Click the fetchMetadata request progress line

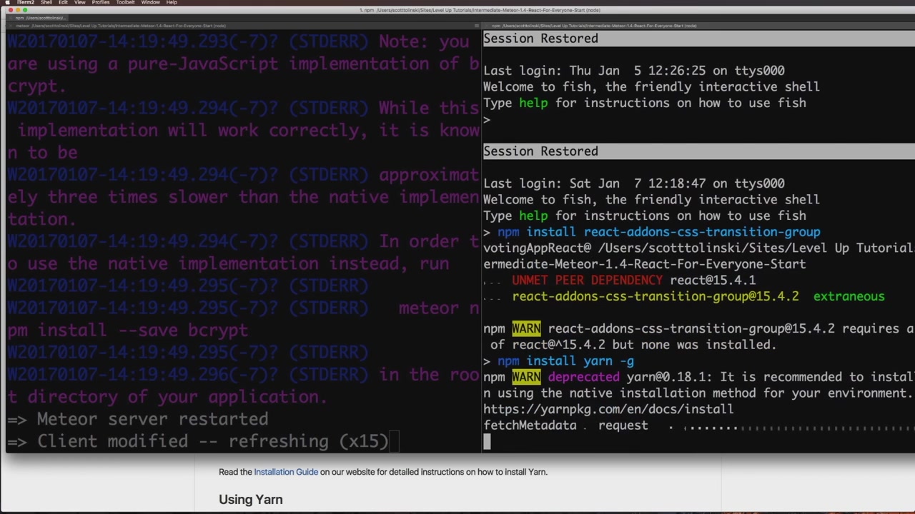(698, 425)
